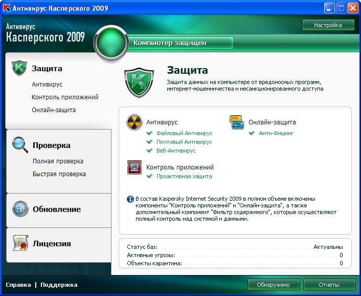
Task: Open the Обновление section in sidebar
Action: [57, 209]
